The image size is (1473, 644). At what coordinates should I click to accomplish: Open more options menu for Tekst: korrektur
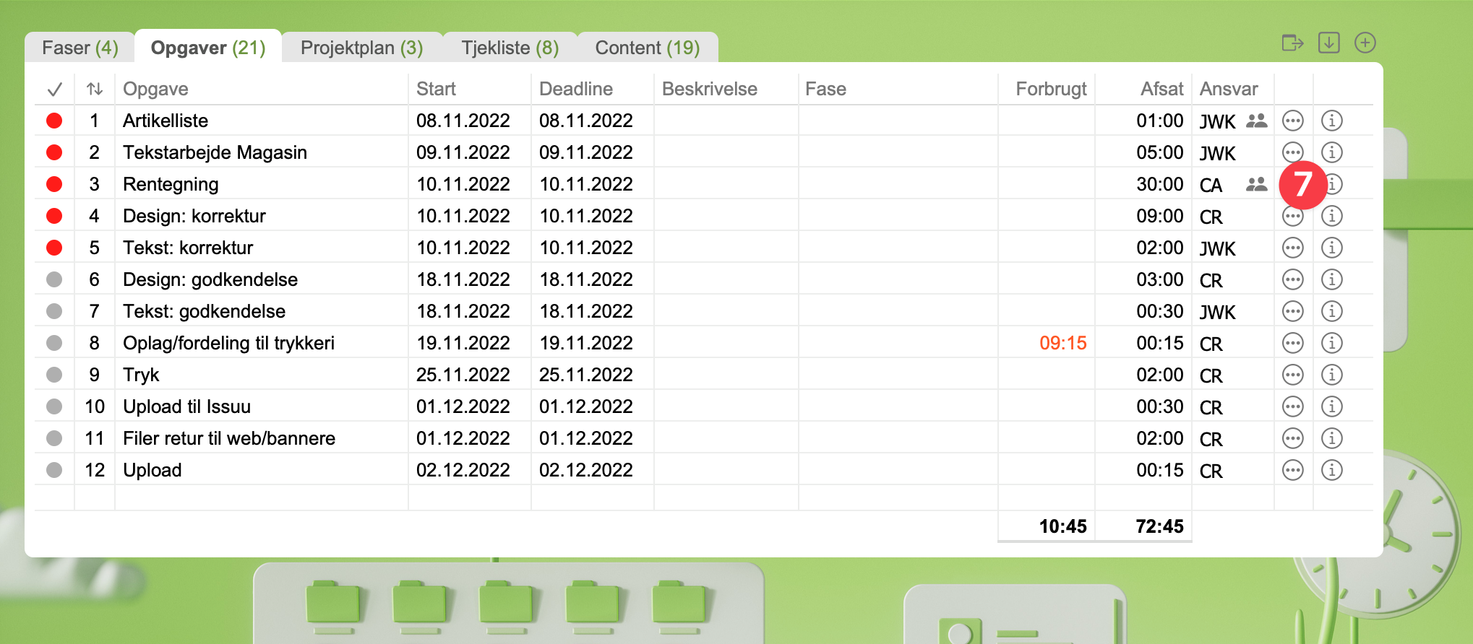[1292, 248]
